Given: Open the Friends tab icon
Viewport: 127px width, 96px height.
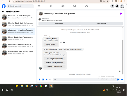Looking at the screenshot, I should click(x=51, y=6).
